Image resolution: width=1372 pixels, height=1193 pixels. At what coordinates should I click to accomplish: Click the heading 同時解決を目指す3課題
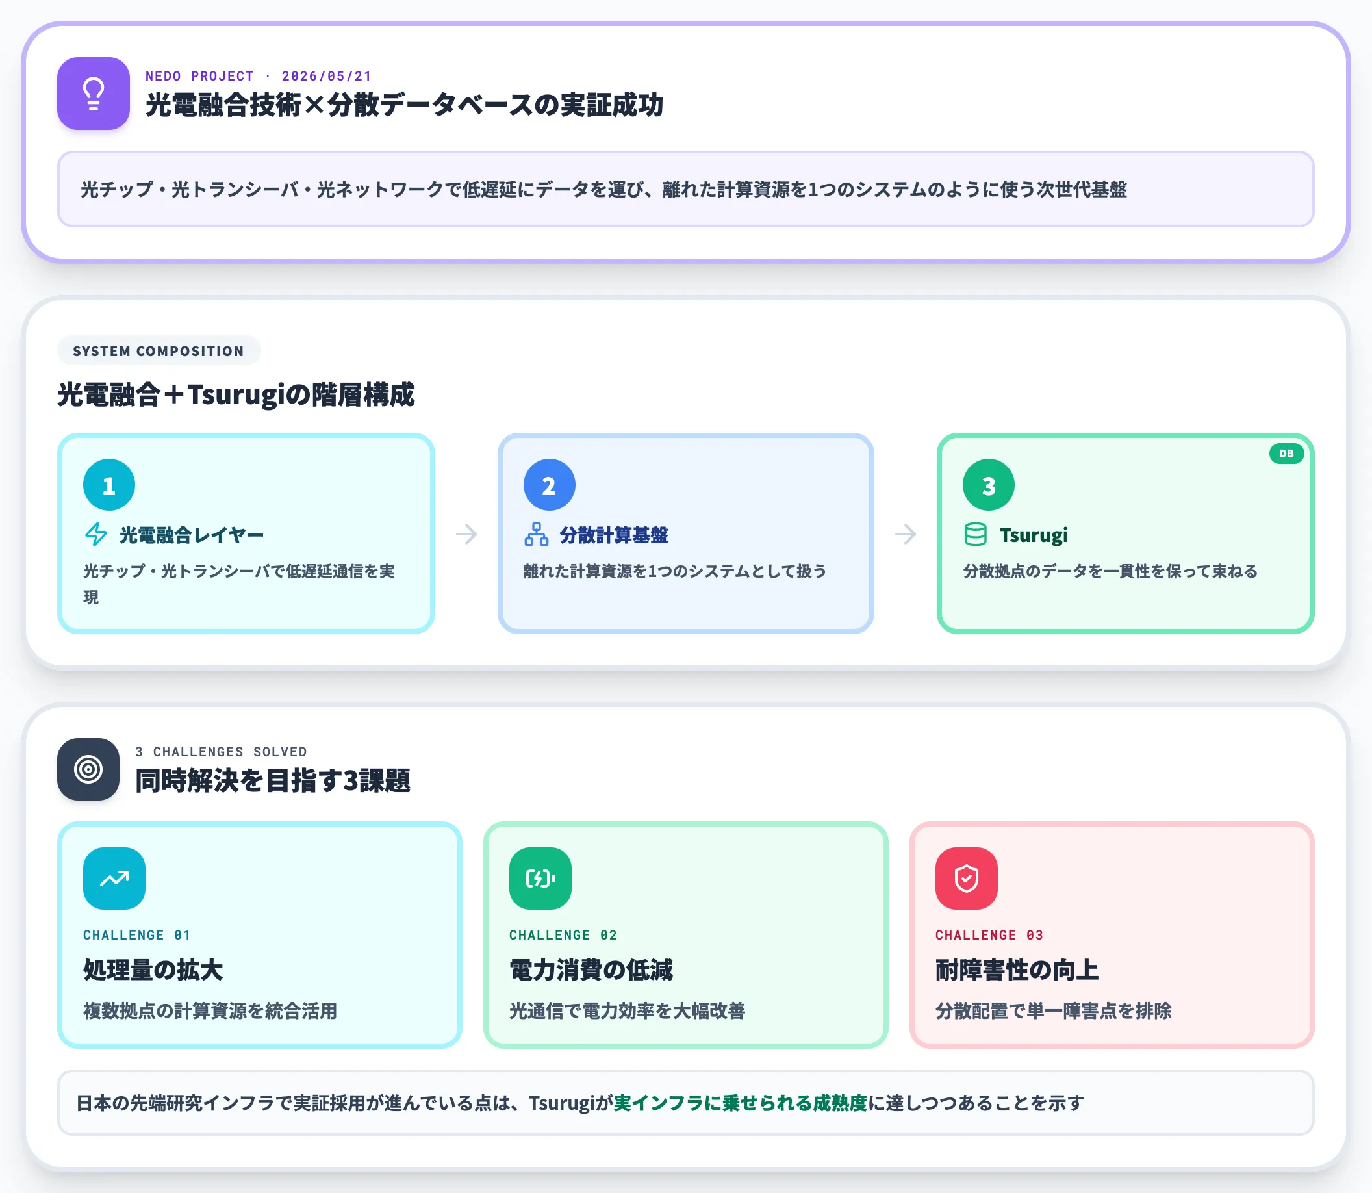[273, 780]
